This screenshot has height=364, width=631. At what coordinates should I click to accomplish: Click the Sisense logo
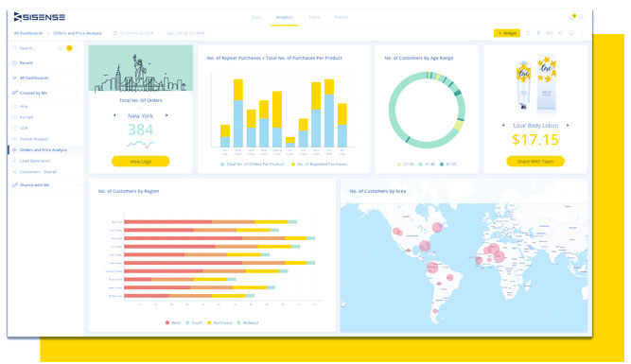pos(39,17)
